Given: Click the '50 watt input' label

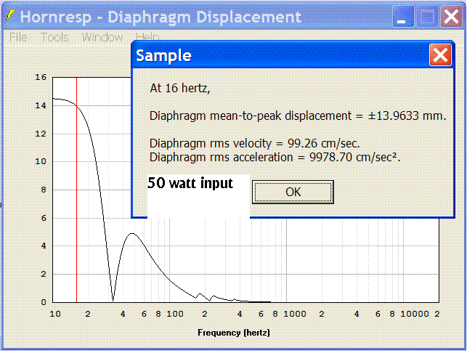Looking at the screenshot, I should 190,183.
